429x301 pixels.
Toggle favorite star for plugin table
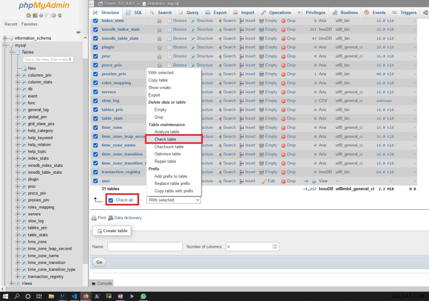point(159,47)
